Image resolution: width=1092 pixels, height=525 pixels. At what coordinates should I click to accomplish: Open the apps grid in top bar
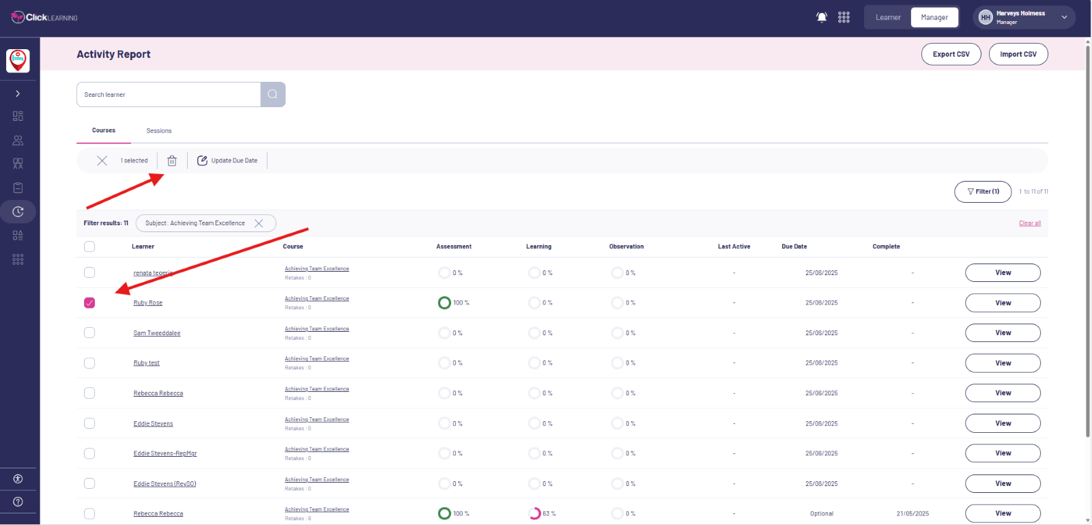[x=844, y=17]
